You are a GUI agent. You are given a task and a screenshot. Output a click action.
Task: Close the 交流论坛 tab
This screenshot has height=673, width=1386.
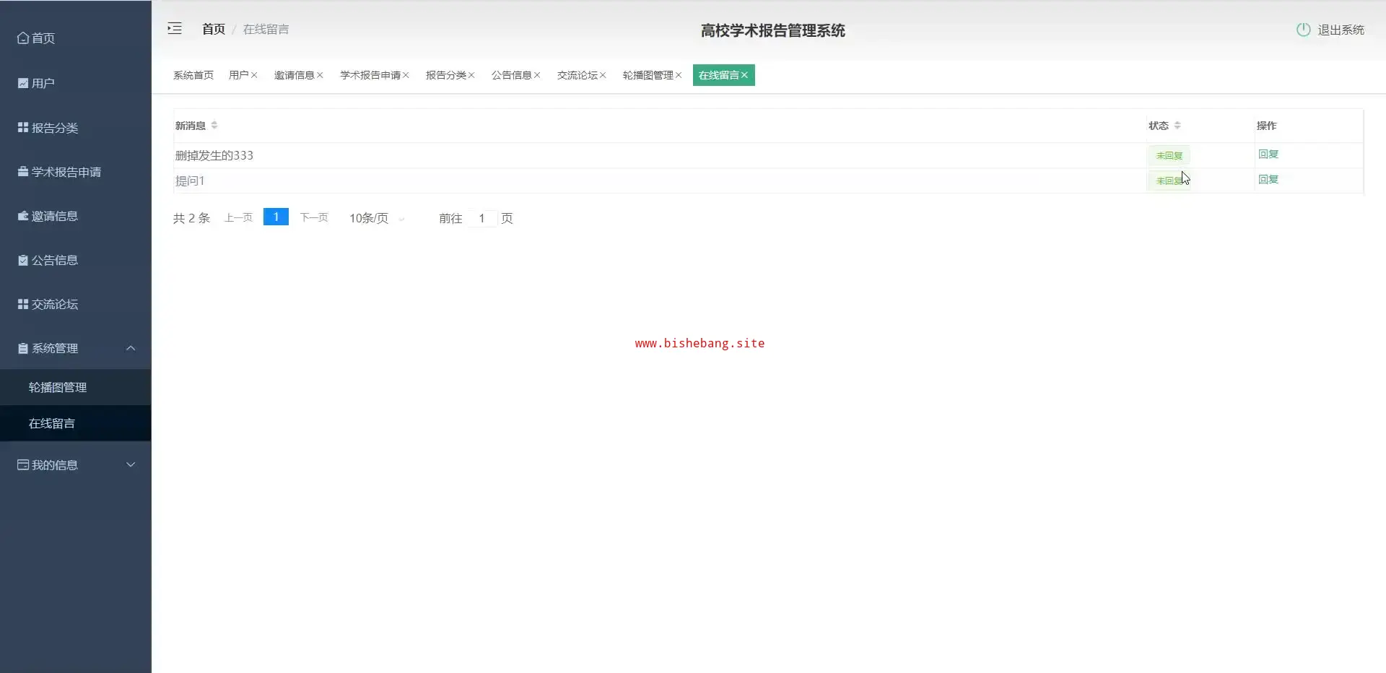pyautogui.click(x=603, y=75)
